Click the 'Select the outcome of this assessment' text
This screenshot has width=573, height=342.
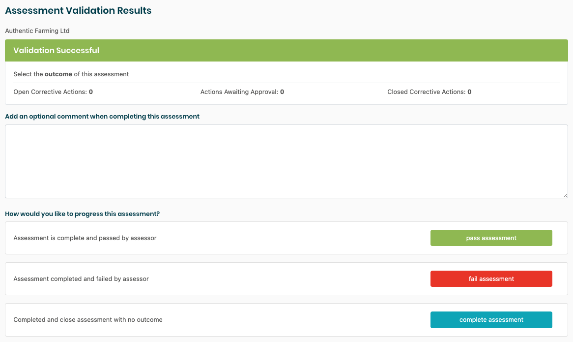pos(71,74)
